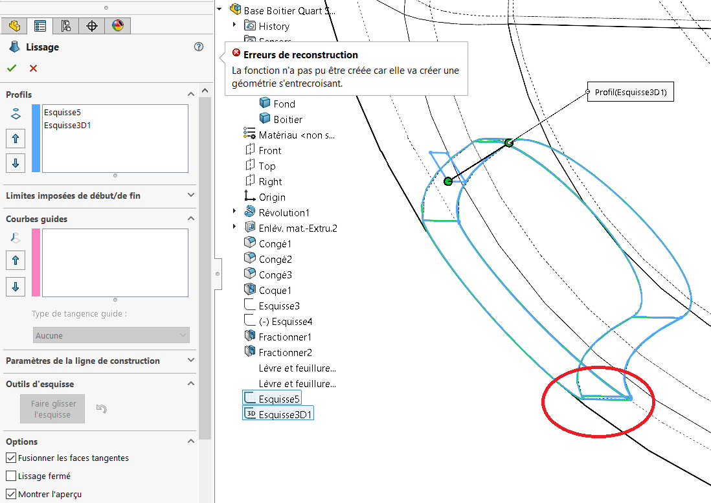Move guide curve up arrow
Image resolution: width=711 pixels, height=503 pixels.
[x=16, y=260]
